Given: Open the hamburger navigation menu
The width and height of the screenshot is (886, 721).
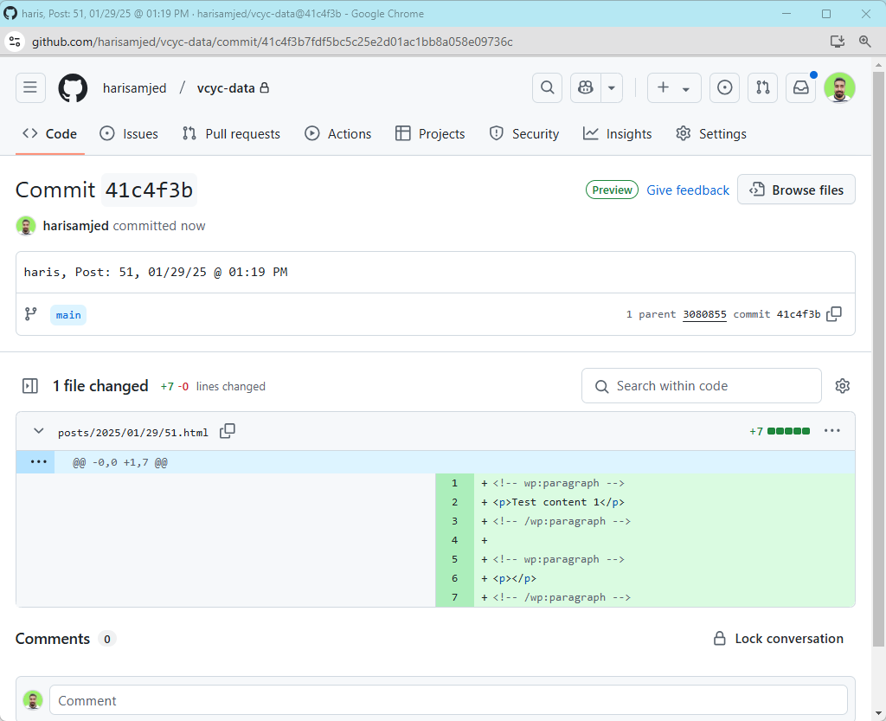Looking at the screenshot, I should (30, 87).
